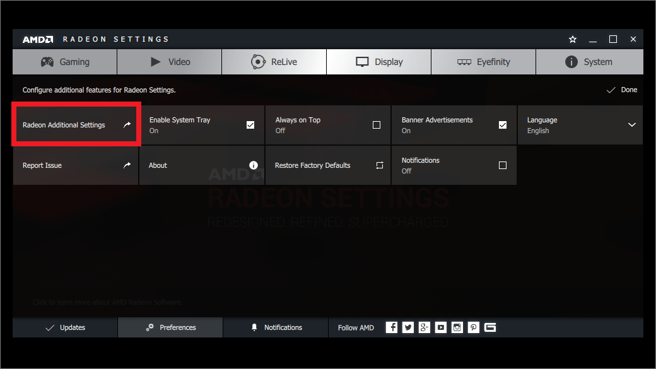
Task: Expand the Language dropdown chevron
Action: 632,125
